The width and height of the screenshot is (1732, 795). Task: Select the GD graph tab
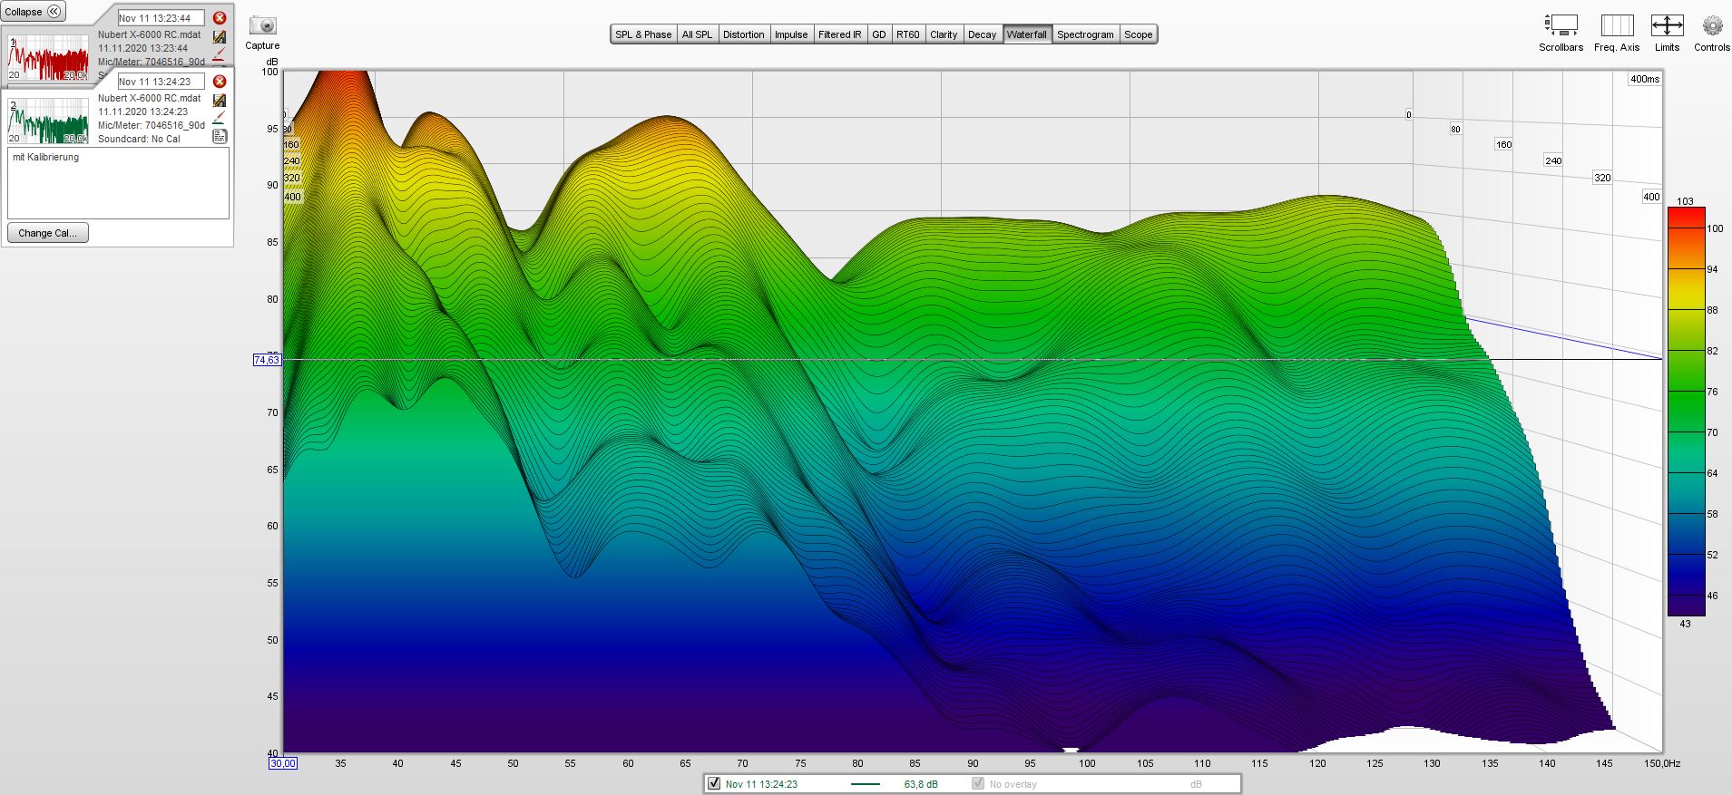(x=879, y=34)
